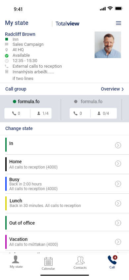This screenshot has height=280, width=129.
Task: Toggle the green formula.fo call group status
Action: [15, 102]
